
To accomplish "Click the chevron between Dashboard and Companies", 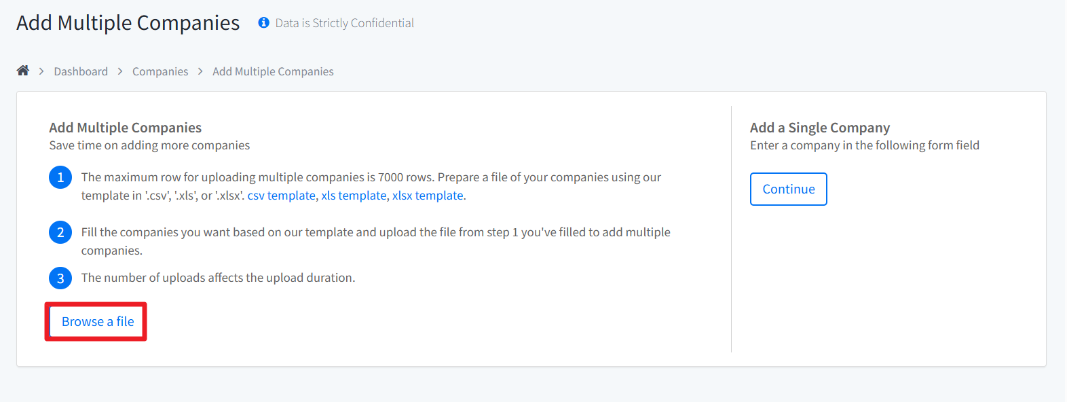I will 120,71.
